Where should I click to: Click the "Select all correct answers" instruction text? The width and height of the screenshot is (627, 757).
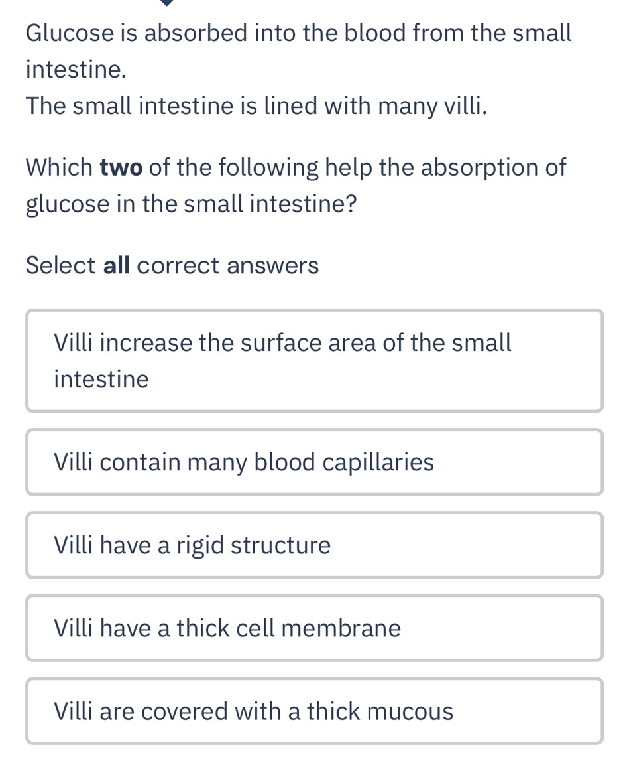pos(172,265)
